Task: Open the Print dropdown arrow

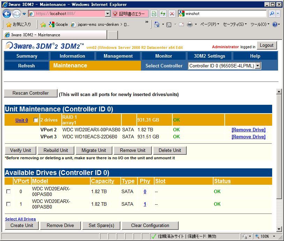Action: click(x=196, y=24)
